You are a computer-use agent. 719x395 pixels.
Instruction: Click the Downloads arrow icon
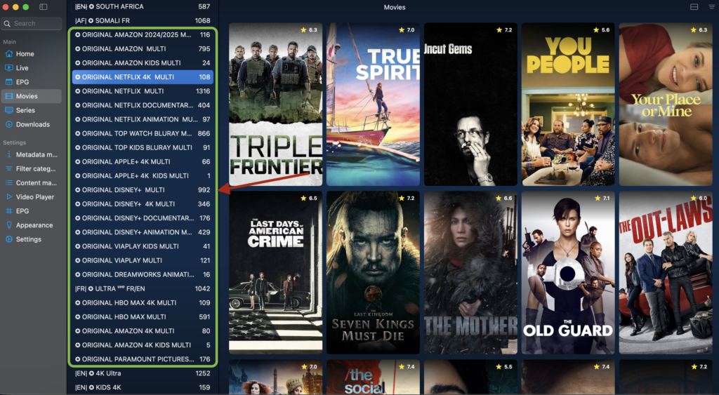[8, 124]
